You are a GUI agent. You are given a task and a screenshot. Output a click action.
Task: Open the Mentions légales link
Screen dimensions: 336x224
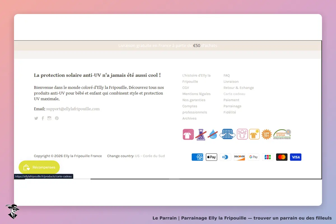point(197,94)
